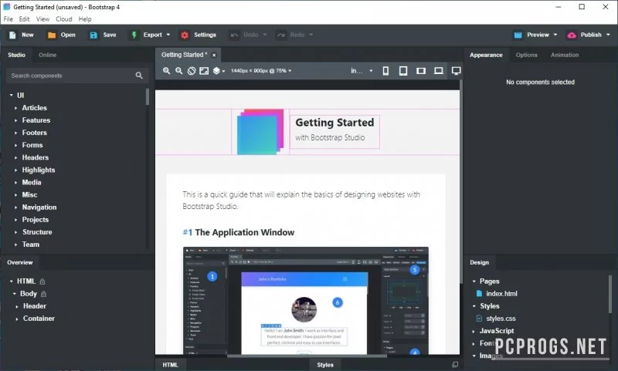Open Settings via the gear icon
Viewport: 618px width, 371px height.
coord(185,35)
